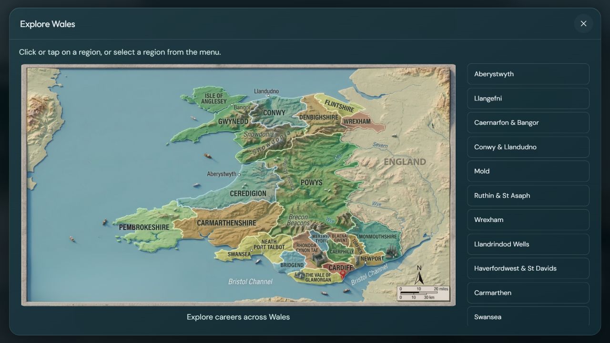The width and height of the screenshot is (610, 343).
Task: Select Monmouthshire on the map
Action: coord(377,237)
